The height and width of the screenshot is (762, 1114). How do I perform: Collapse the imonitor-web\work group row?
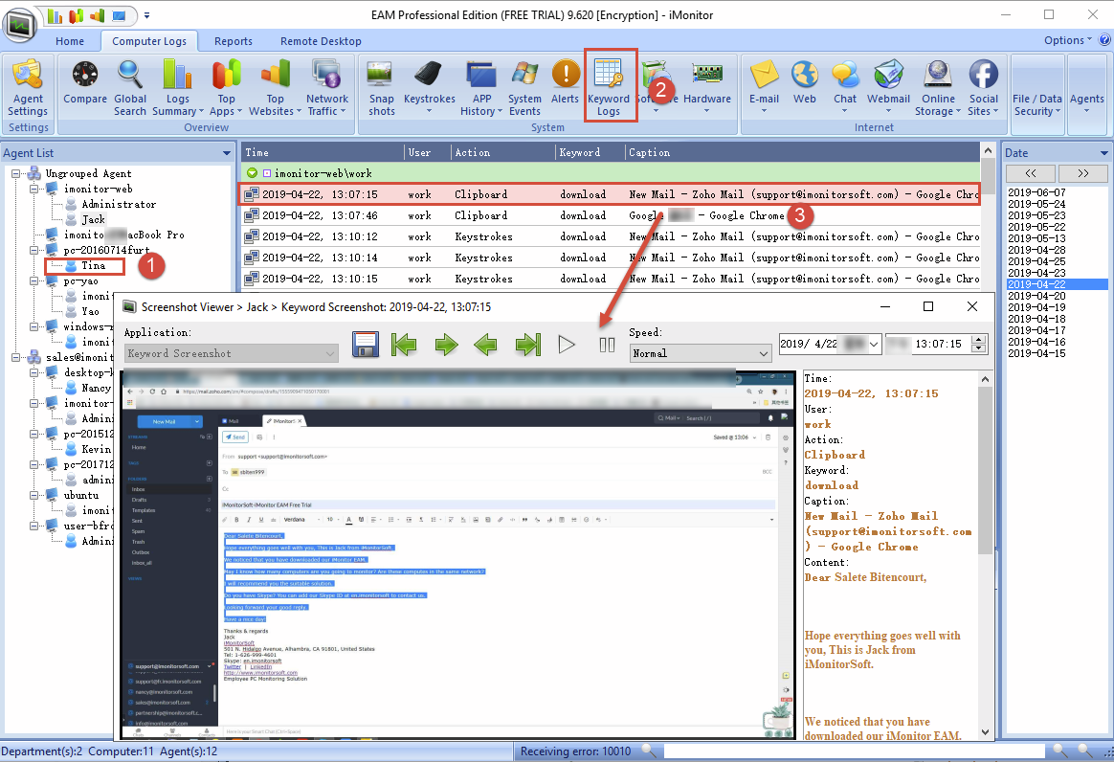tap(253, 173)
